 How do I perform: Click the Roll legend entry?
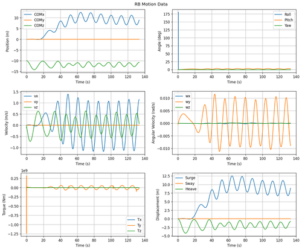[x=283, y=14]
